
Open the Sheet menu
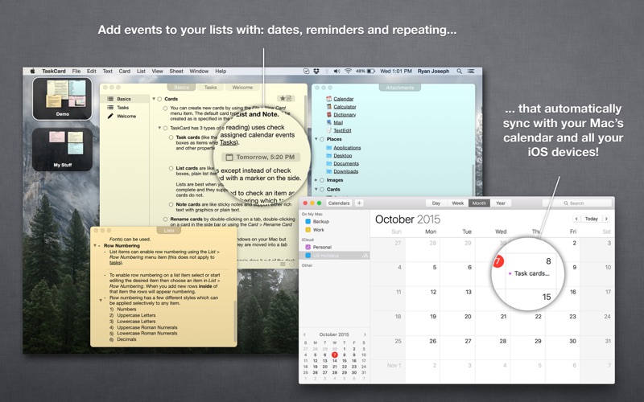click(x=176, y=71)
